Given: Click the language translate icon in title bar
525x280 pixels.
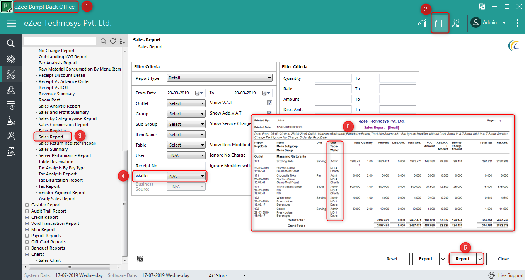Looking at the screenshot, I should [x=482, y=6].
